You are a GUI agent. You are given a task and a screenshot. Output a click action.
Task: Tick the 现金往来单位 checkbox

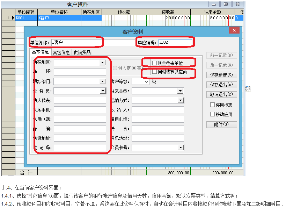pyautogui.click(x=154, y=63)
